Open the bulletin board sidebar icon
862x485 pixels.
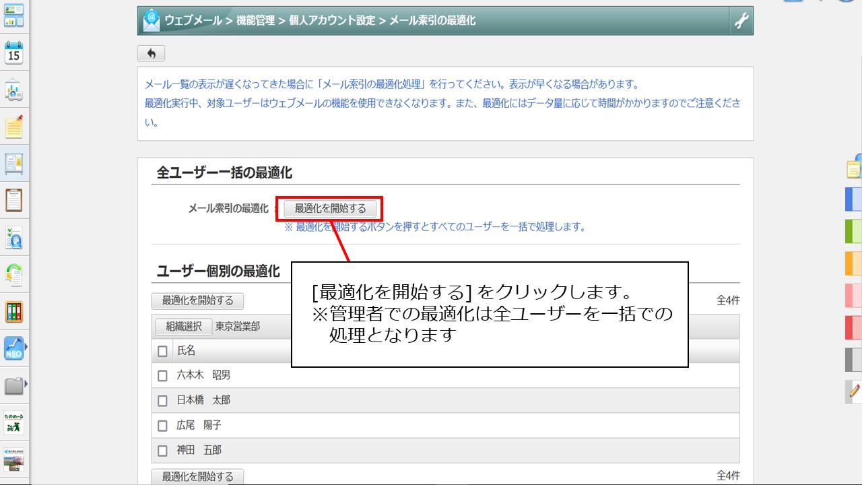click(14, 163)
